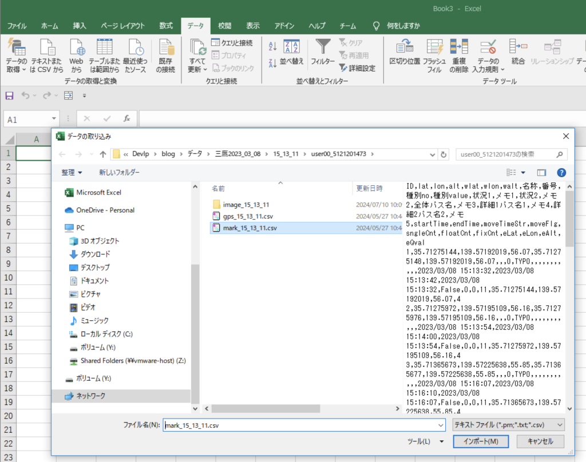Image resolution: width=586 pixels, height=462 pixels.
Task: Open the Page Layout (ページレイアウト) tab
Action: pos(122,26)
